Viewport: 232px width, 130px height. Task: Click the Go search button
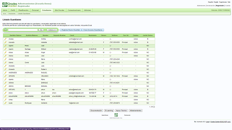pyautogui.click(x=41, y=30)
